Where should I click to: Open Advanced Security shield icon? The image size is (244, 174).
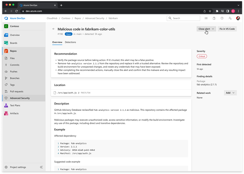coord(6,98)
